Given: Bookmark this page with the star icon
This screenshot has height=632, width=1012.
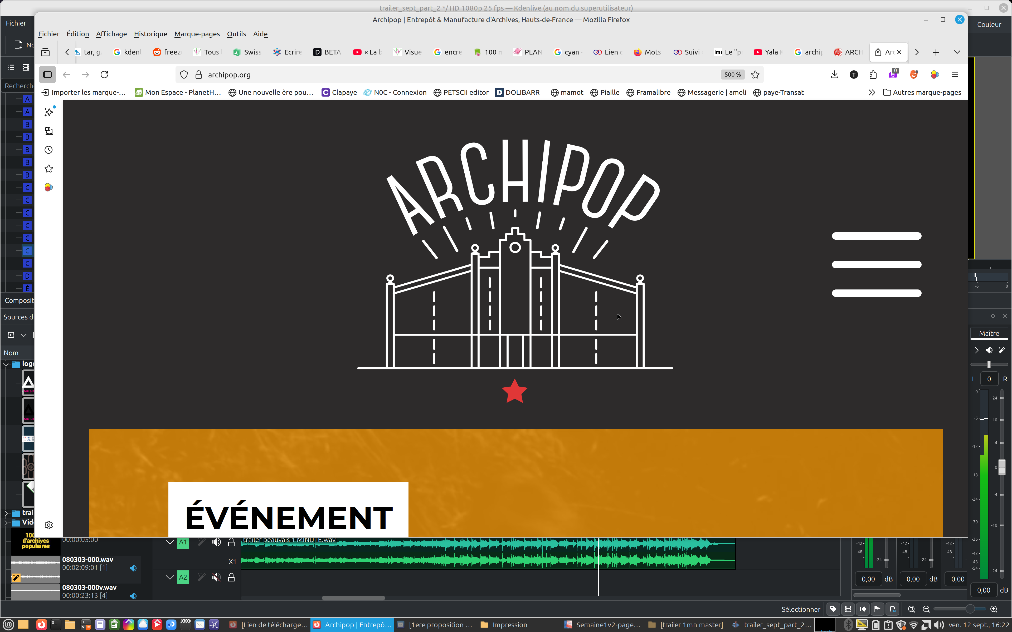Looking at the screenshot, I should pos(755,75).
